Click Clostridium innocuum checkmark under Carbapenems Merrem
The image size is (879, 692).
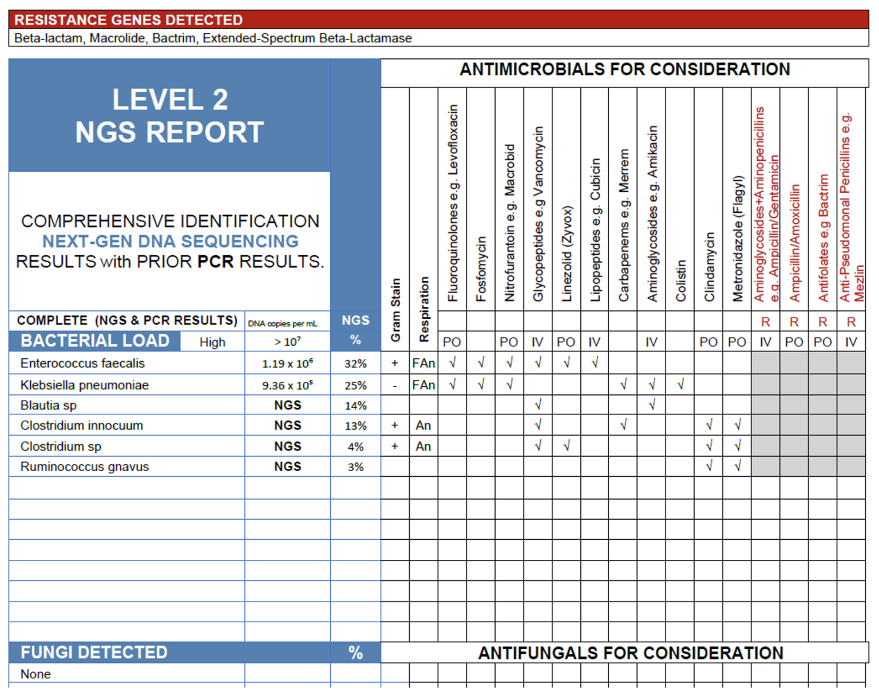623,425
